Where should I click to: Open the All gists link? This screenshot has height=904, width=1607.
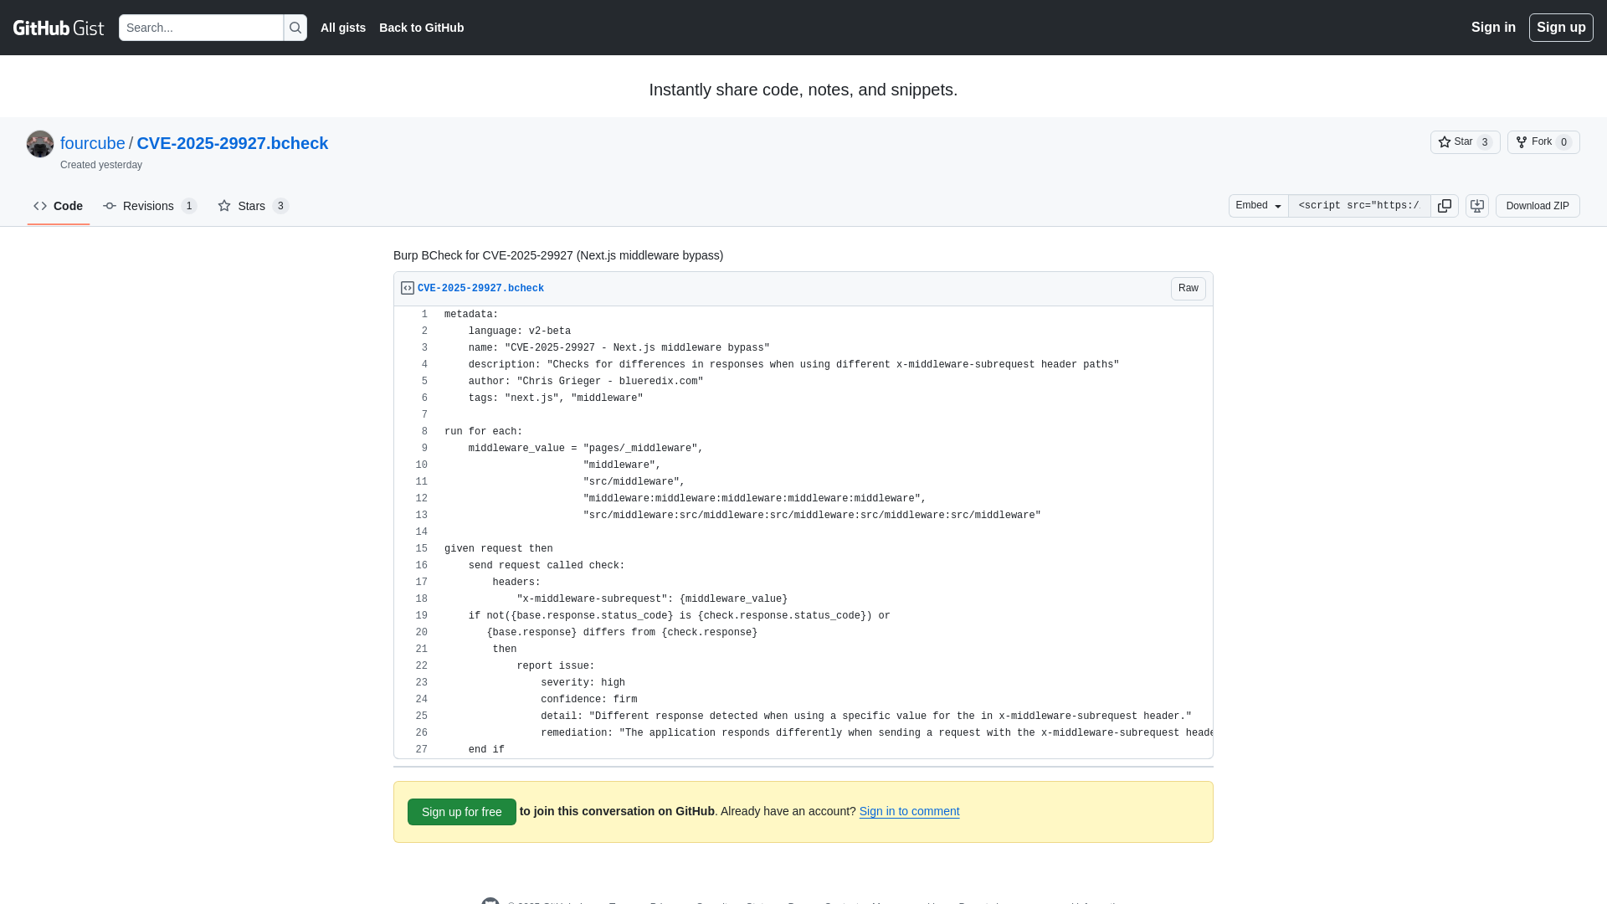[343, 28]
